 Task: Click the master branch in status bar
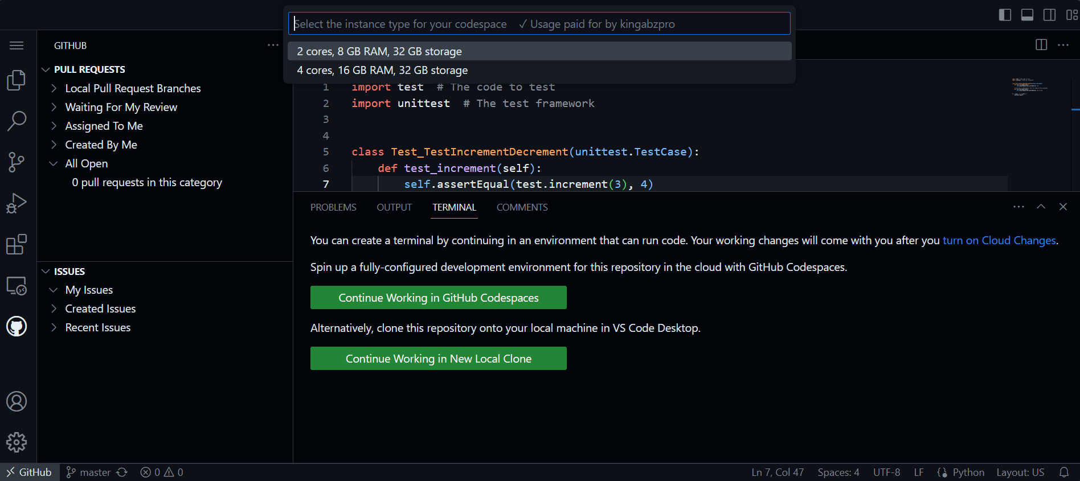(88, 472)
